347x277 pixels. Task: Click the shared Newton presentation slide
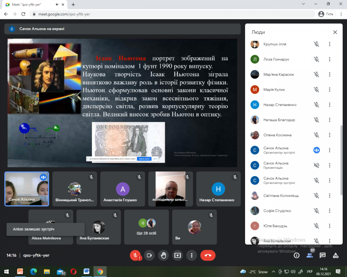[122, 103]
